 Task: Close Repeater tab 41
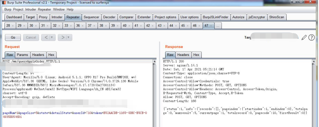141,26
